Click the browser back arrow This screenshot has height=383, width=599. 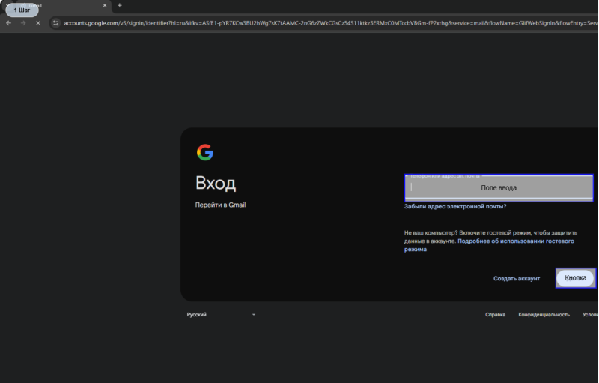point(8,23)
